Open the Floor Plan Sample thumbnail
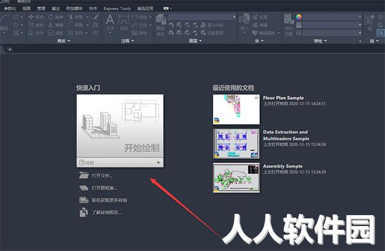The image size is (385, 251). (x=236, y=109)
